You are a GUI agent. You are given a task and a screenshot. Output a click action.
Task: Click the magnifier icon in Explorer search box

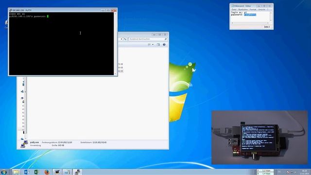pyautogui.click(x=165, y=39)
